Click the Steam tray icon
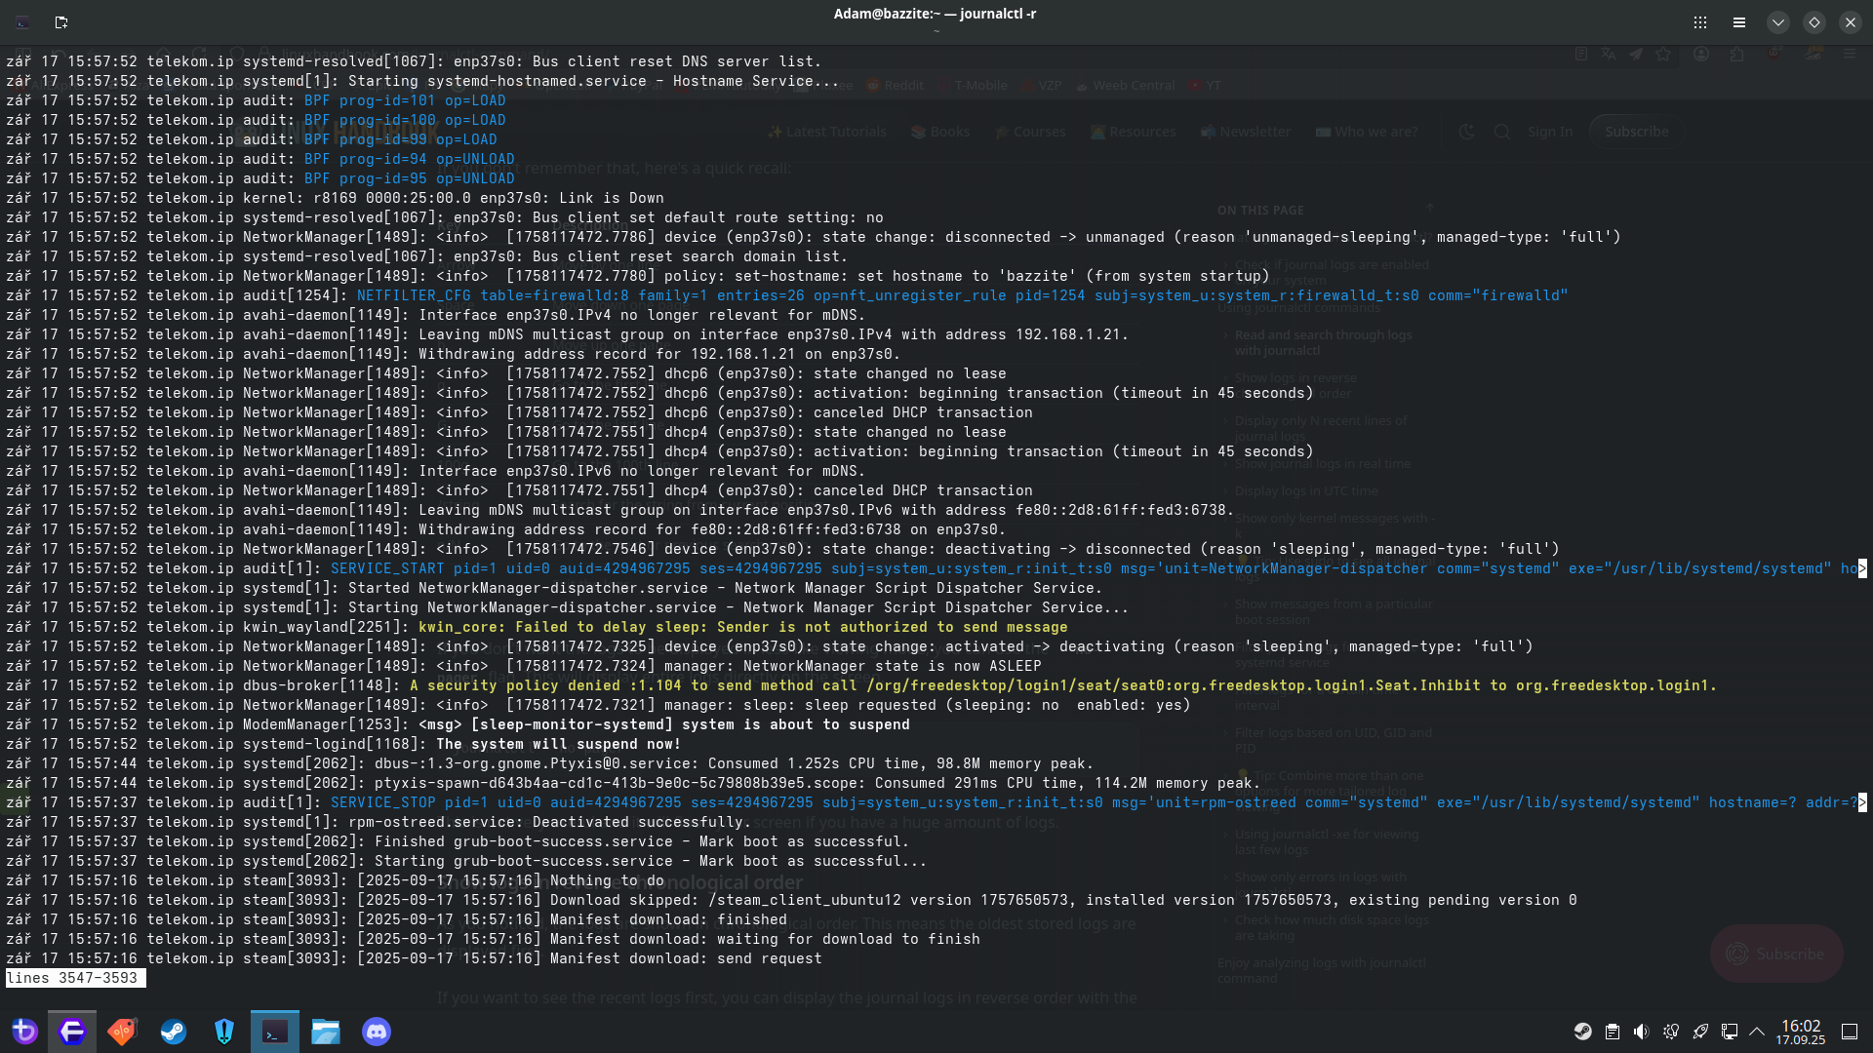The height and width of the screenshot is (1053, 1873). point(1583,1032)
